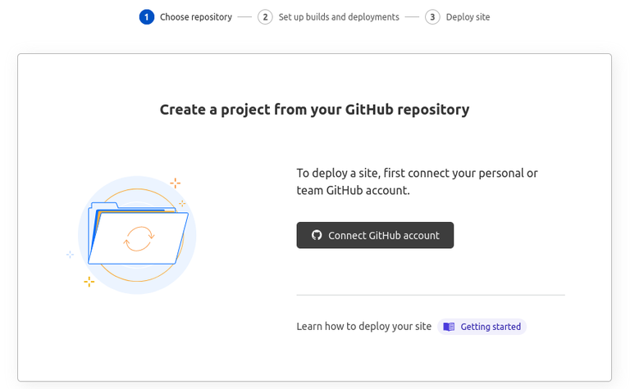
Task: Go to the Deploy site step label
Action: point(468,16)
